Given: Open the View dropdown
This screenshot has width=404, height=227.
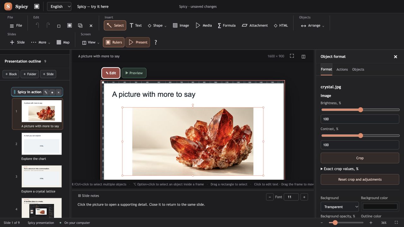Looking at the screenshot, I should (91, 42).
